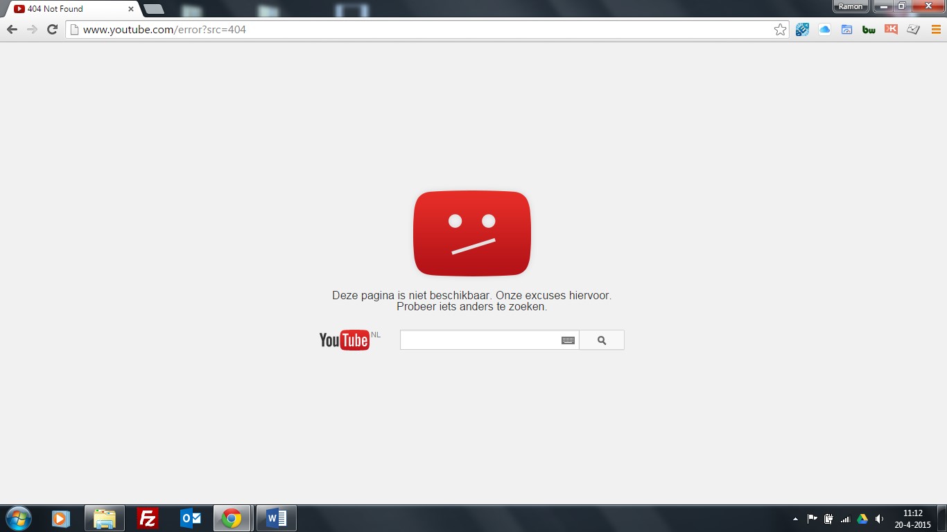Click the iCloud extension icon
This screenshot has width=947, height=532.
824,30
